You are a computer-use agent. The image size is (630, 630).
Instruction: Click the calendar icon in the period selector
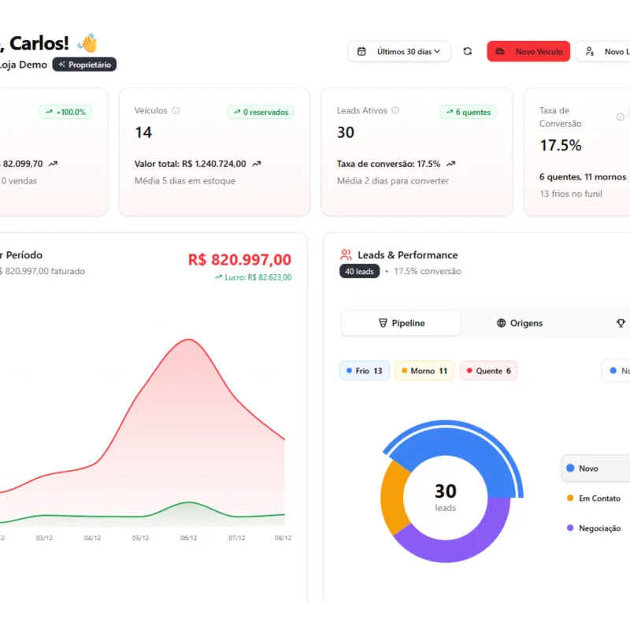coord(361,51)
